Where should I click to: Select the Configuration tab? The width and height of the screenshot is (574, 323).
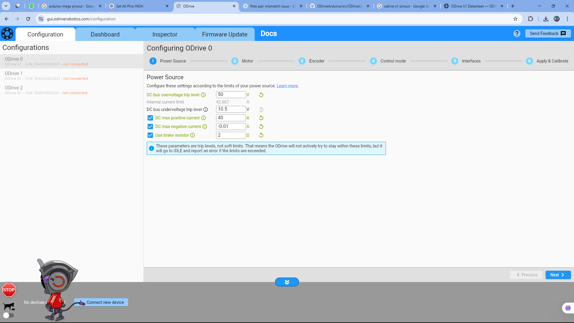pos(45,34)
